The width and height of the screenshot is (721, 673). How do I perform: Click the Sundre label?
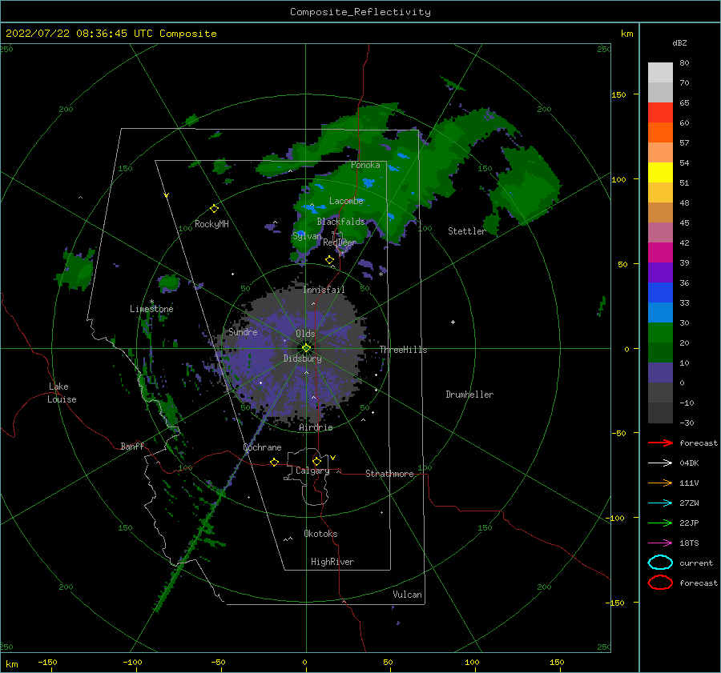[x=243, y=331]
